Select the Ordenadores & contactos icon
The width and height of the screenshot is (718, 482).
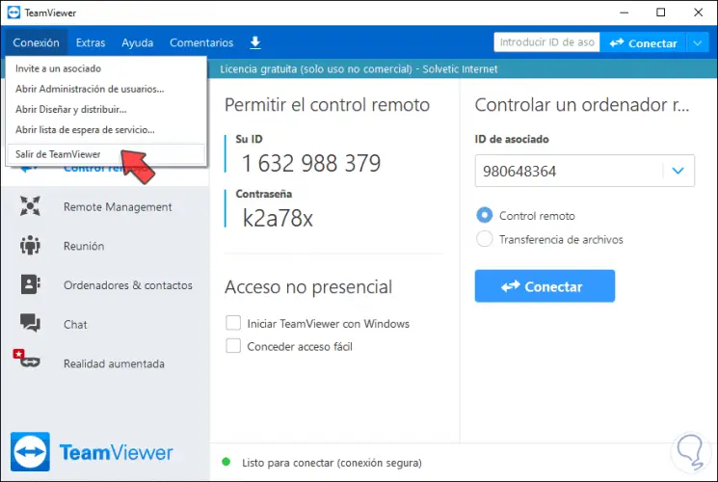[30, 285]
